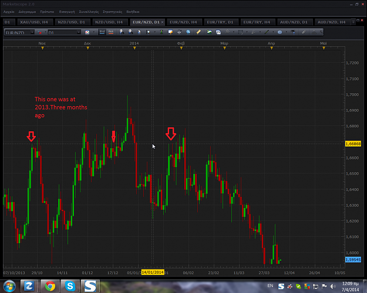
Task: Select the cursor pointer tool
Action: click(x=139, y=32)
